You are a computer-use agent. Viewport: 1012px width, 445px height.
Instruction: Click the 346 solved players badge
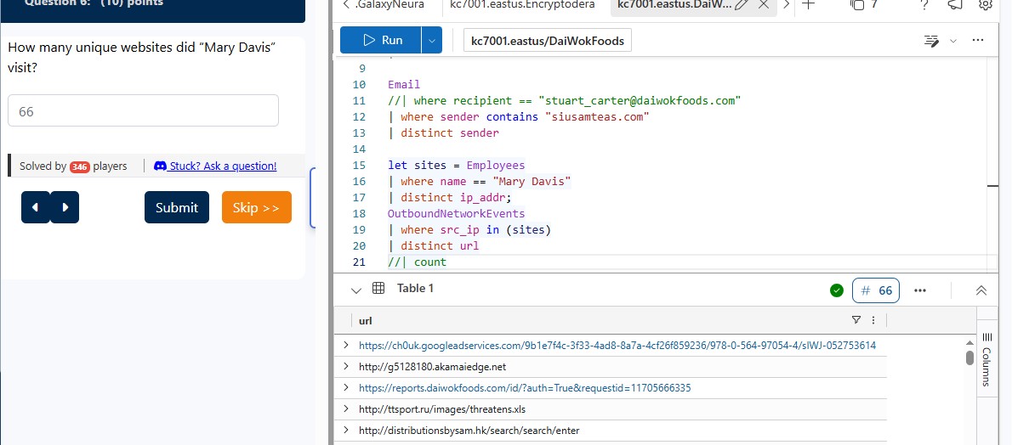point(79,166)
